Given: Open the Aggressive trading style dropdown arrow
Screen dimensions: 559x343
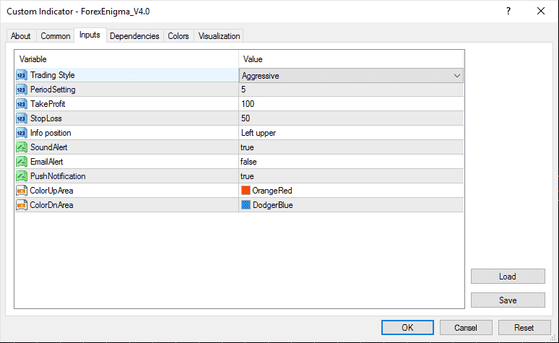Looking at the screenshot, I should tap(456, 76).
